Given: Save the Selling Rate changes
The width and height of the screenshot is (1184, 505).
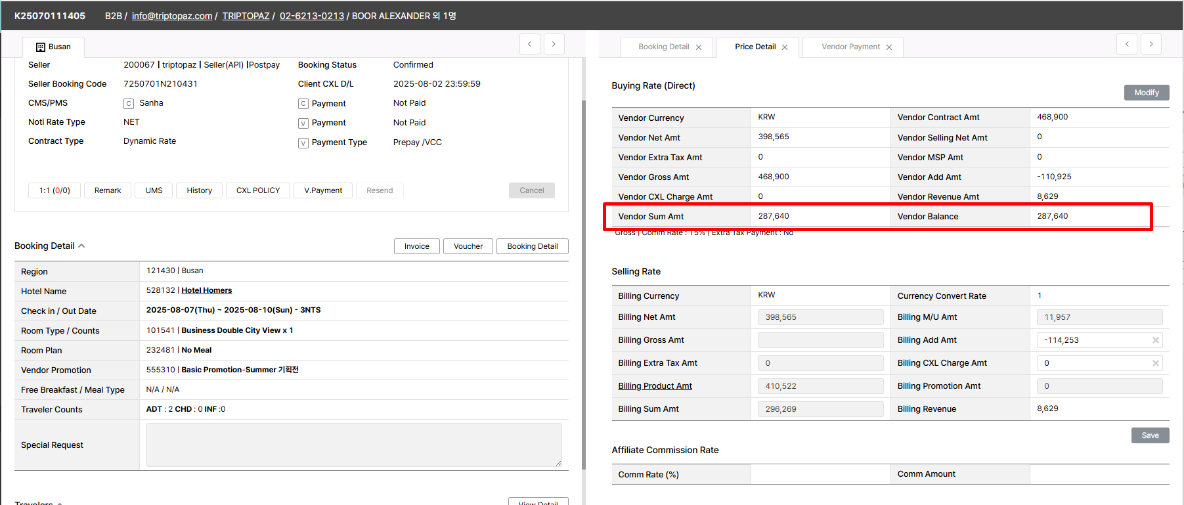Looking at the screenshot, I should tap(1150, 435).
